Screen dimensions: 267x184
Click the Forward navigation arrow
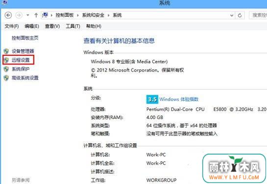[19, 15]
